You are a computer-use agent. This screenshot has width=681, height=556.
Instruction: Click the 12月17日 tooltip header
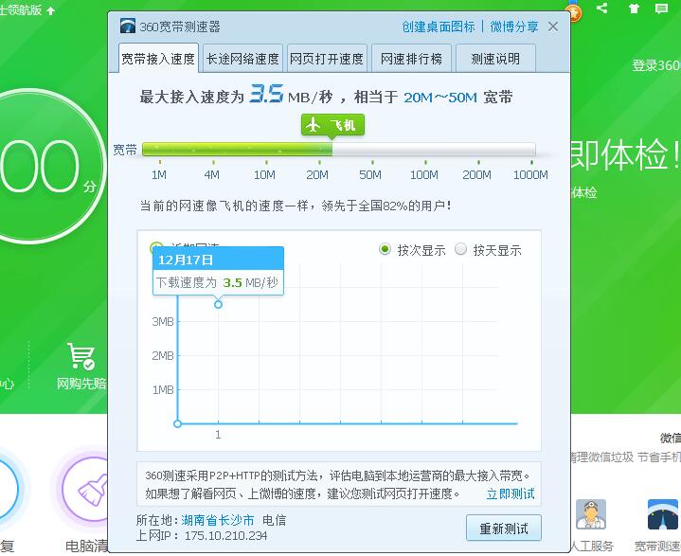218,260
